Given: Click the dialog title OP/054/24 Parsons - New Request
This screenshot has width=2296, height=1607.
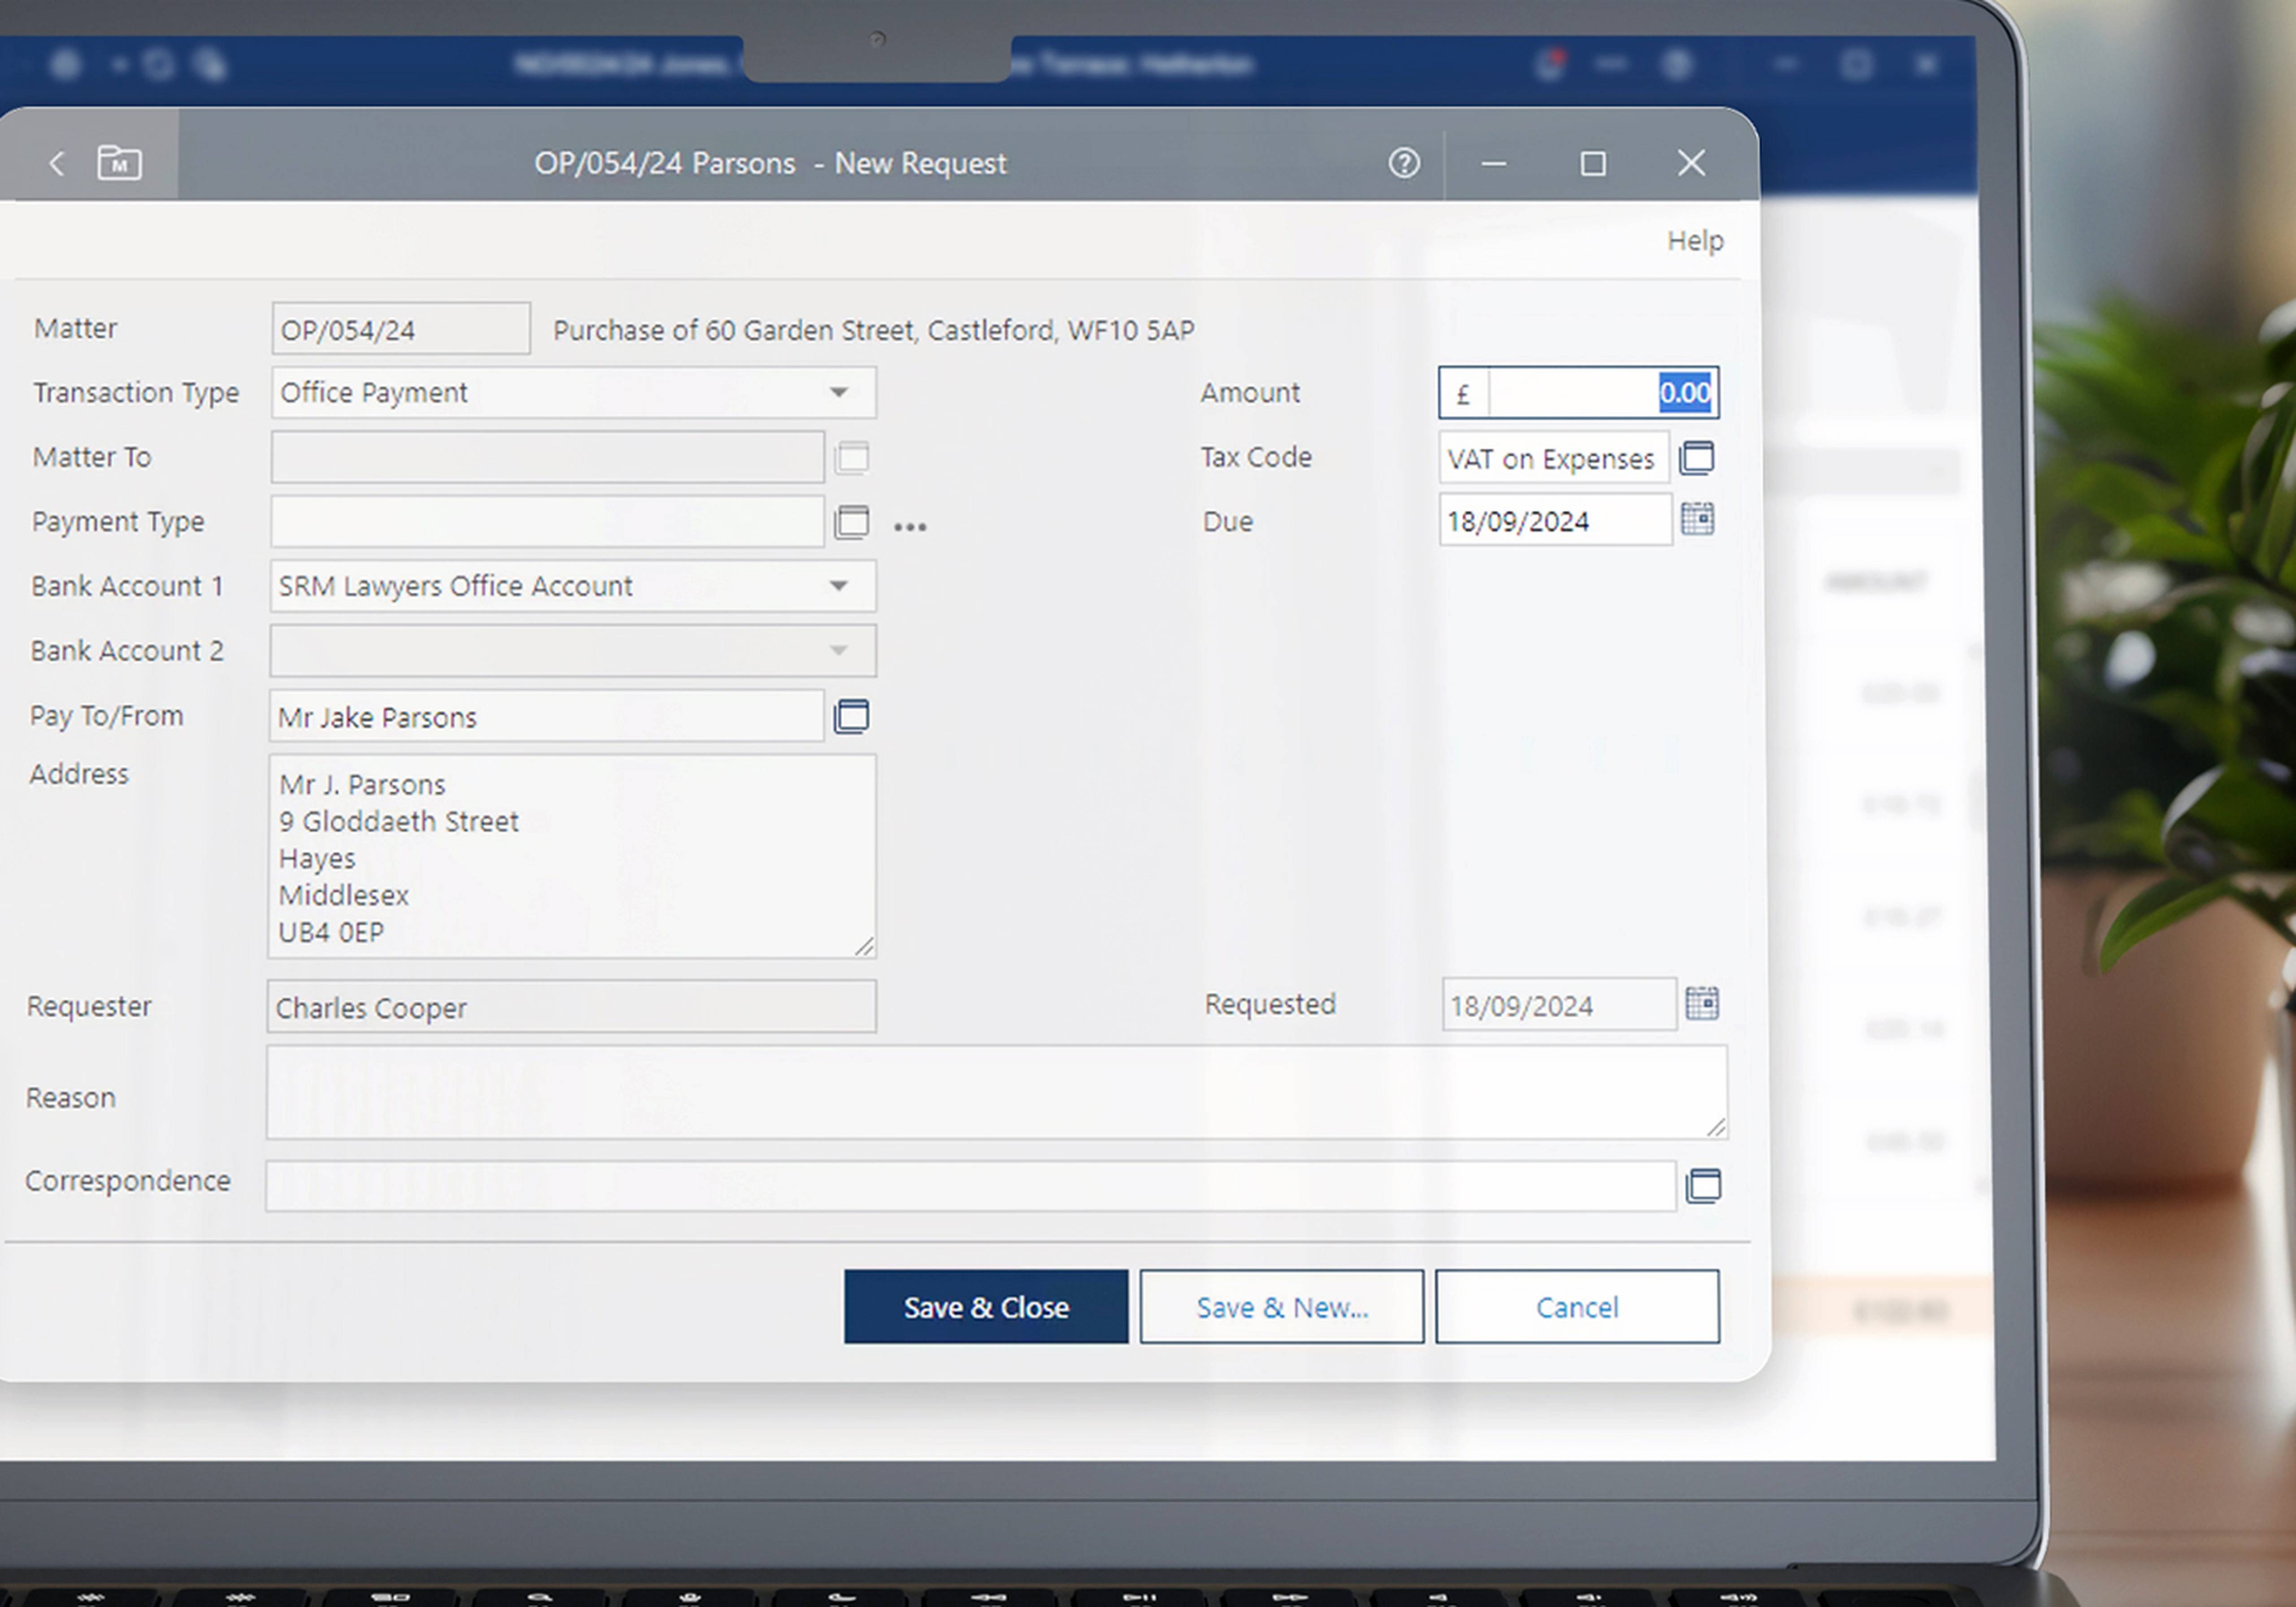Looking at the screenshot, I should click(770, 163).
